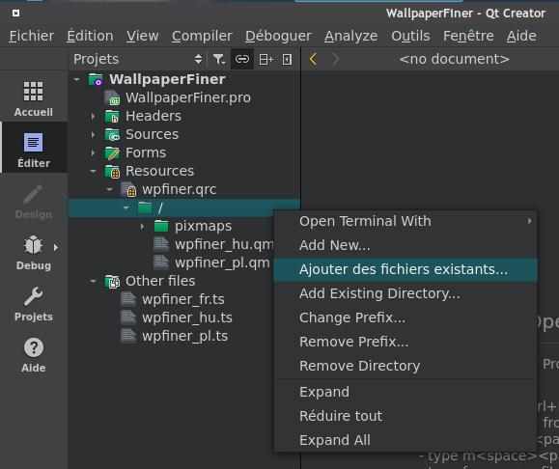The image size is (559, 469).
Task: Toggle synchronize with editor link icon
Action: click(x=242, y=59)
